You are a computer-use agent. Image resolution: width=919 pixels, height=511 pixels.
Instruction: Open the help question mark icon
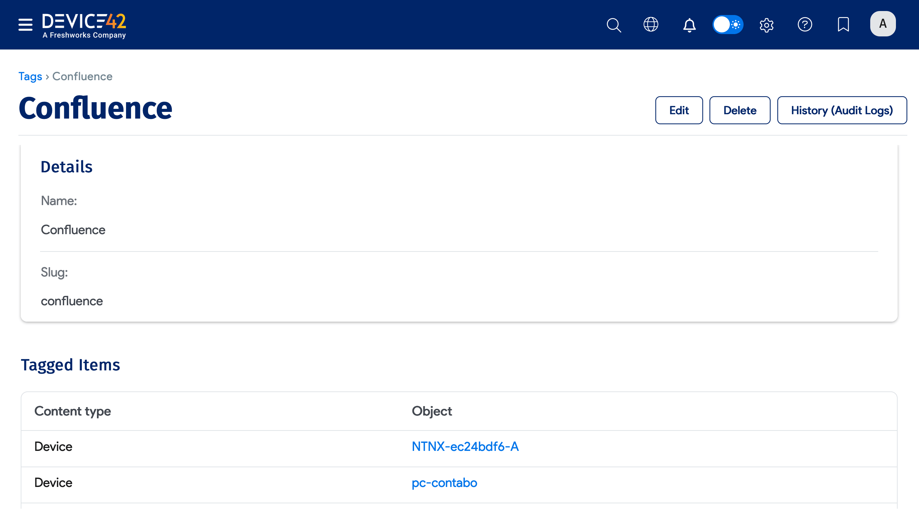(805, 25)
